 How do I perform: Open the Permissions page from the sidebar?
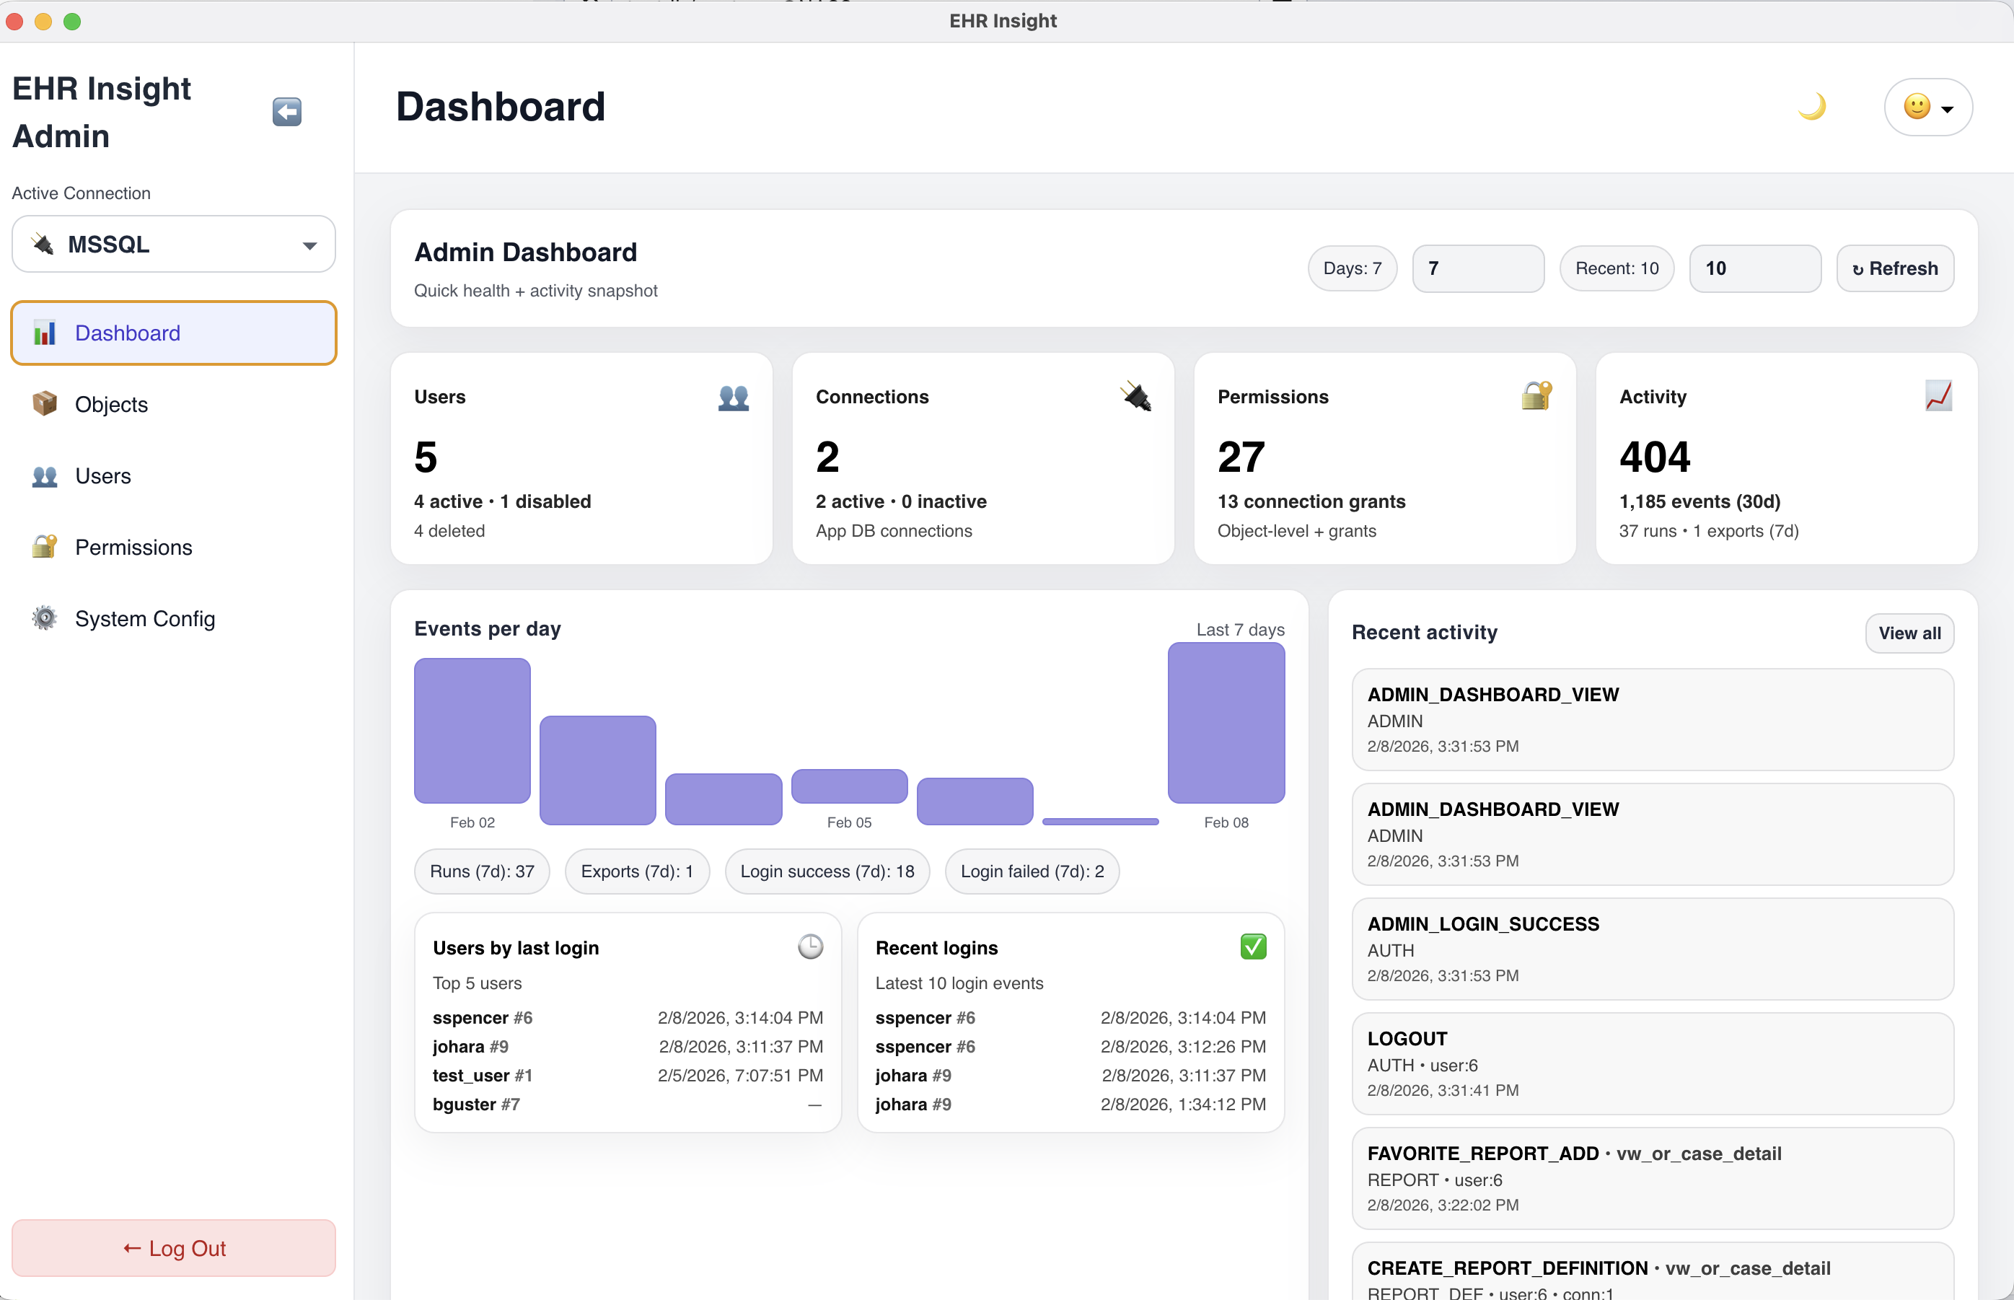click(x=133, y=547)
